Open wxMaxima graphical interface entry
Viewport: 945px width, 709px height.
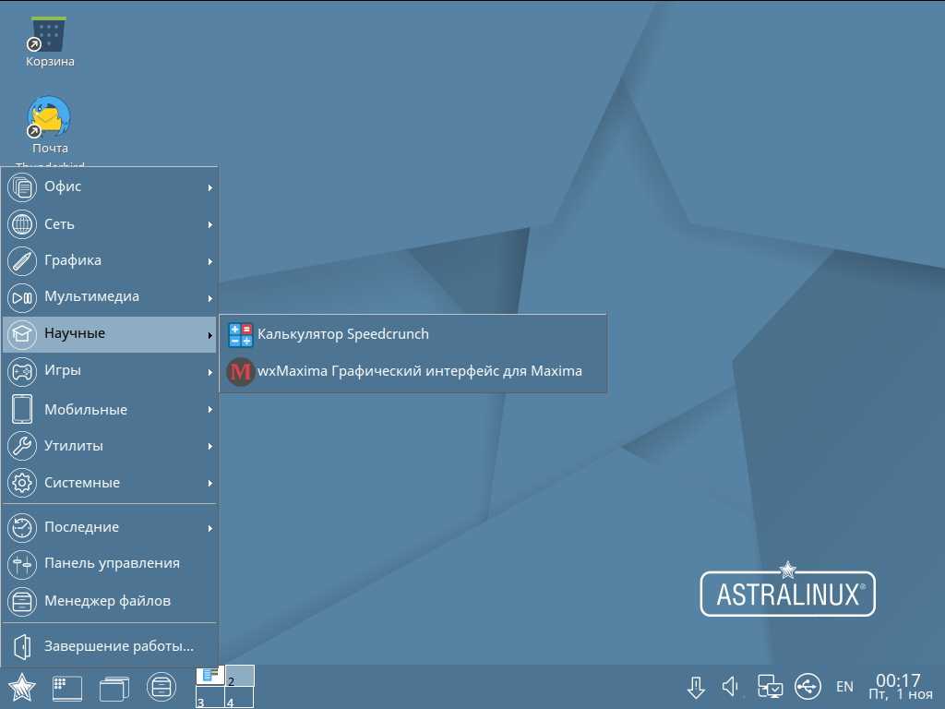419,371
